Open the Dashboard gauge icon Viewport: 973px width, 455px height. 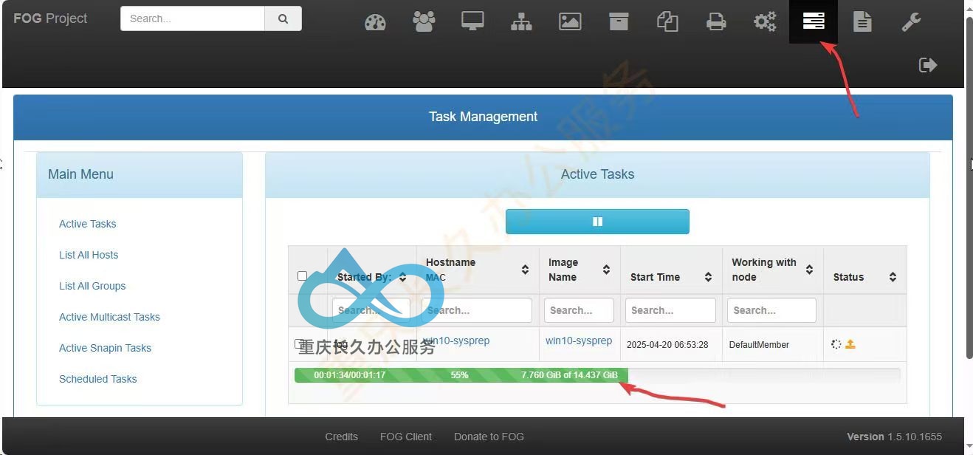point(375,22)
